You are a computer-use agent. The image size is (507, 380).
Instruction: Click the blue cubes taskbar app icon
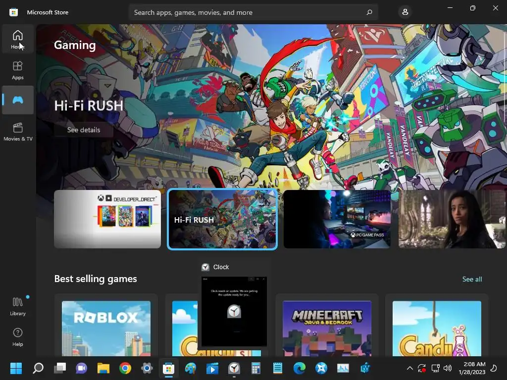click(365, 368)
